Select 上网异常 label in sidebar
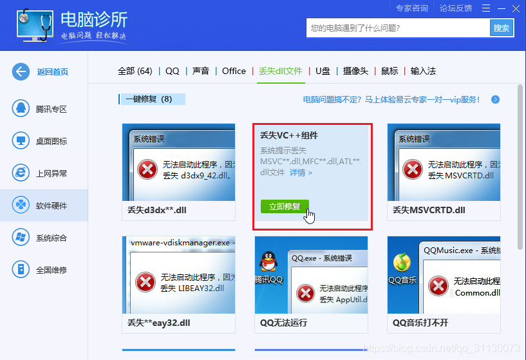Viewport: 526px width, 360px height. point(52,174)
